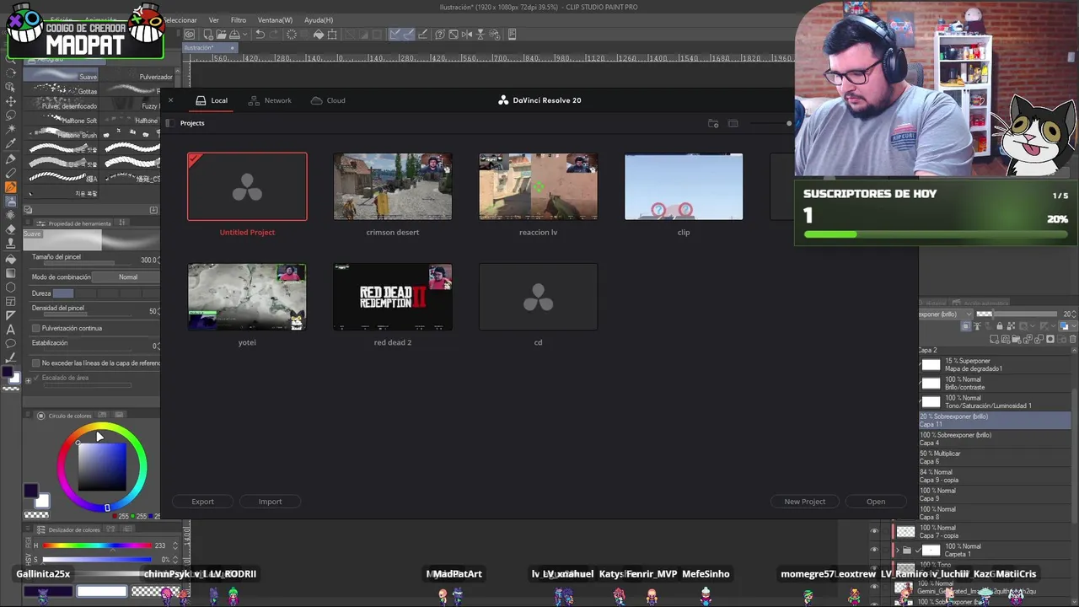Select the Frame border tool
1079x607 pixels.
point(10,301)
